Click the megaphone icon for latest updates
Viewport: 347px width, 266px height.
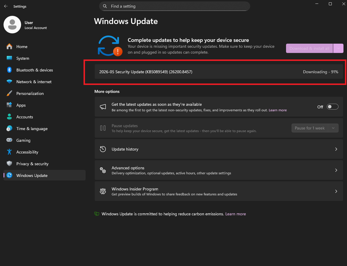click(103, 107)
